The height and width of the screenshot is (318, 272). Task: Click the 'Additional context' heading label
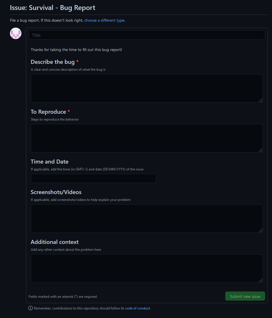point(55,242)
